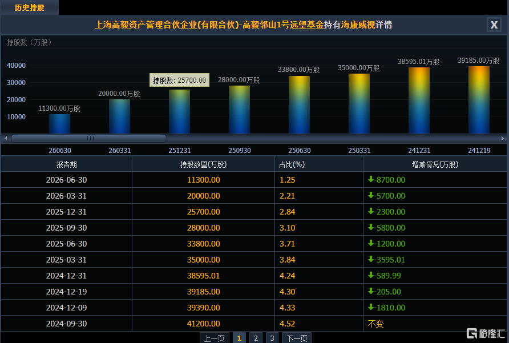Select page 1 in pagination
Image resolution: width=509 pixels, height=343 pixels.
pyautogui.click(x=239, y=338)
